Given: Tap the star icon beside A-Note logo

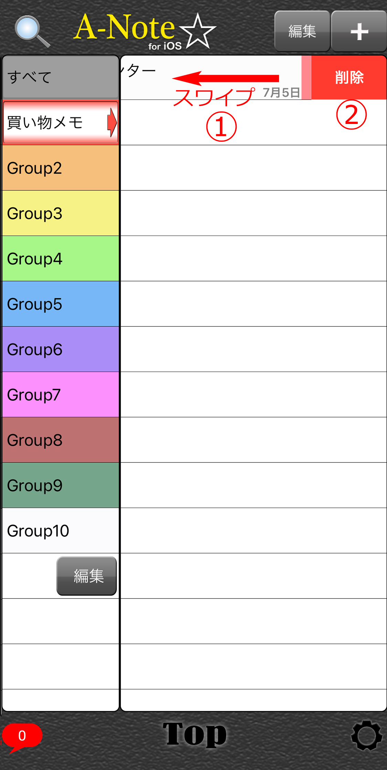Looking at the screenshot, I should [x=197, y=32].
